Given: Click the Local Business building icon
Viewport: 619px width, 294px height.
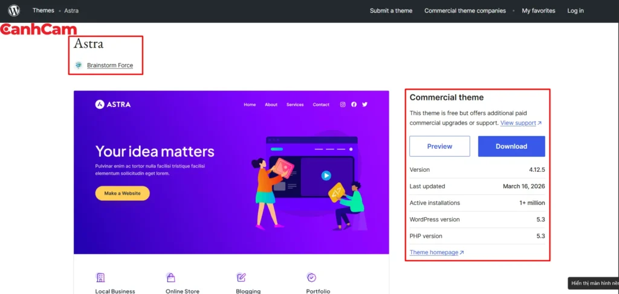Looking at the screenshot, I should [100, 278].
